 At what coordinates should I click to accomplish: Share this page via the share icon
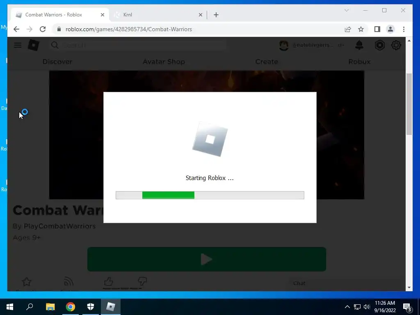[x=348, y=29]
